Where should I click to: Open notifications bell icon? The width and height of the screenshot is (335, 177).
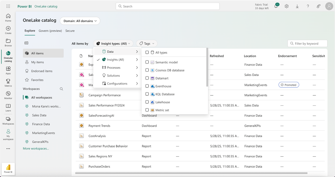click(276, 6)
